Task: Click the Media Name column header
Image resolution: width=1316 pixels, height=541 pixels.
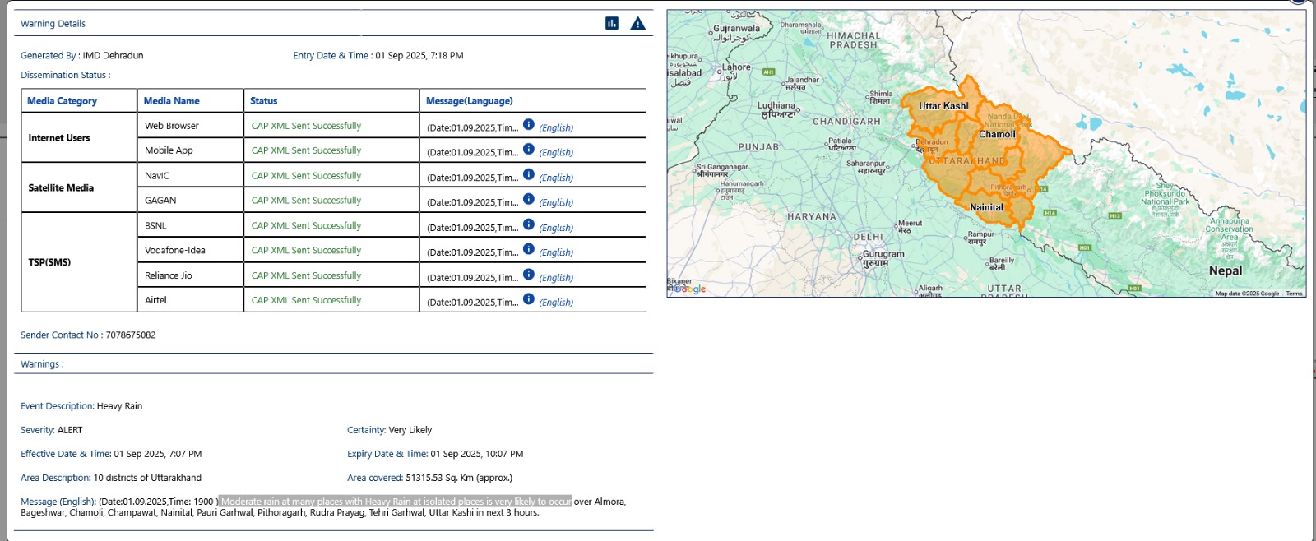Action: tap(171, 101)
